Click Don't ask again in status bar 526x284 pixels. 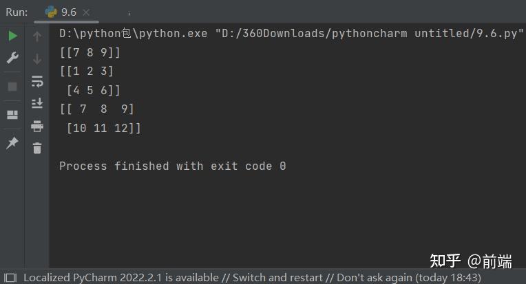click(x=375, y=278)
